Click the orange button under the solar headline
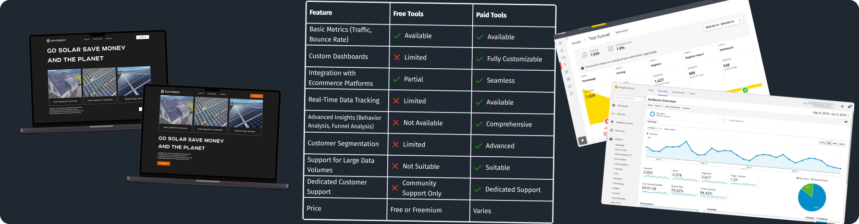The image size is (859, 224). click(163, 163)
